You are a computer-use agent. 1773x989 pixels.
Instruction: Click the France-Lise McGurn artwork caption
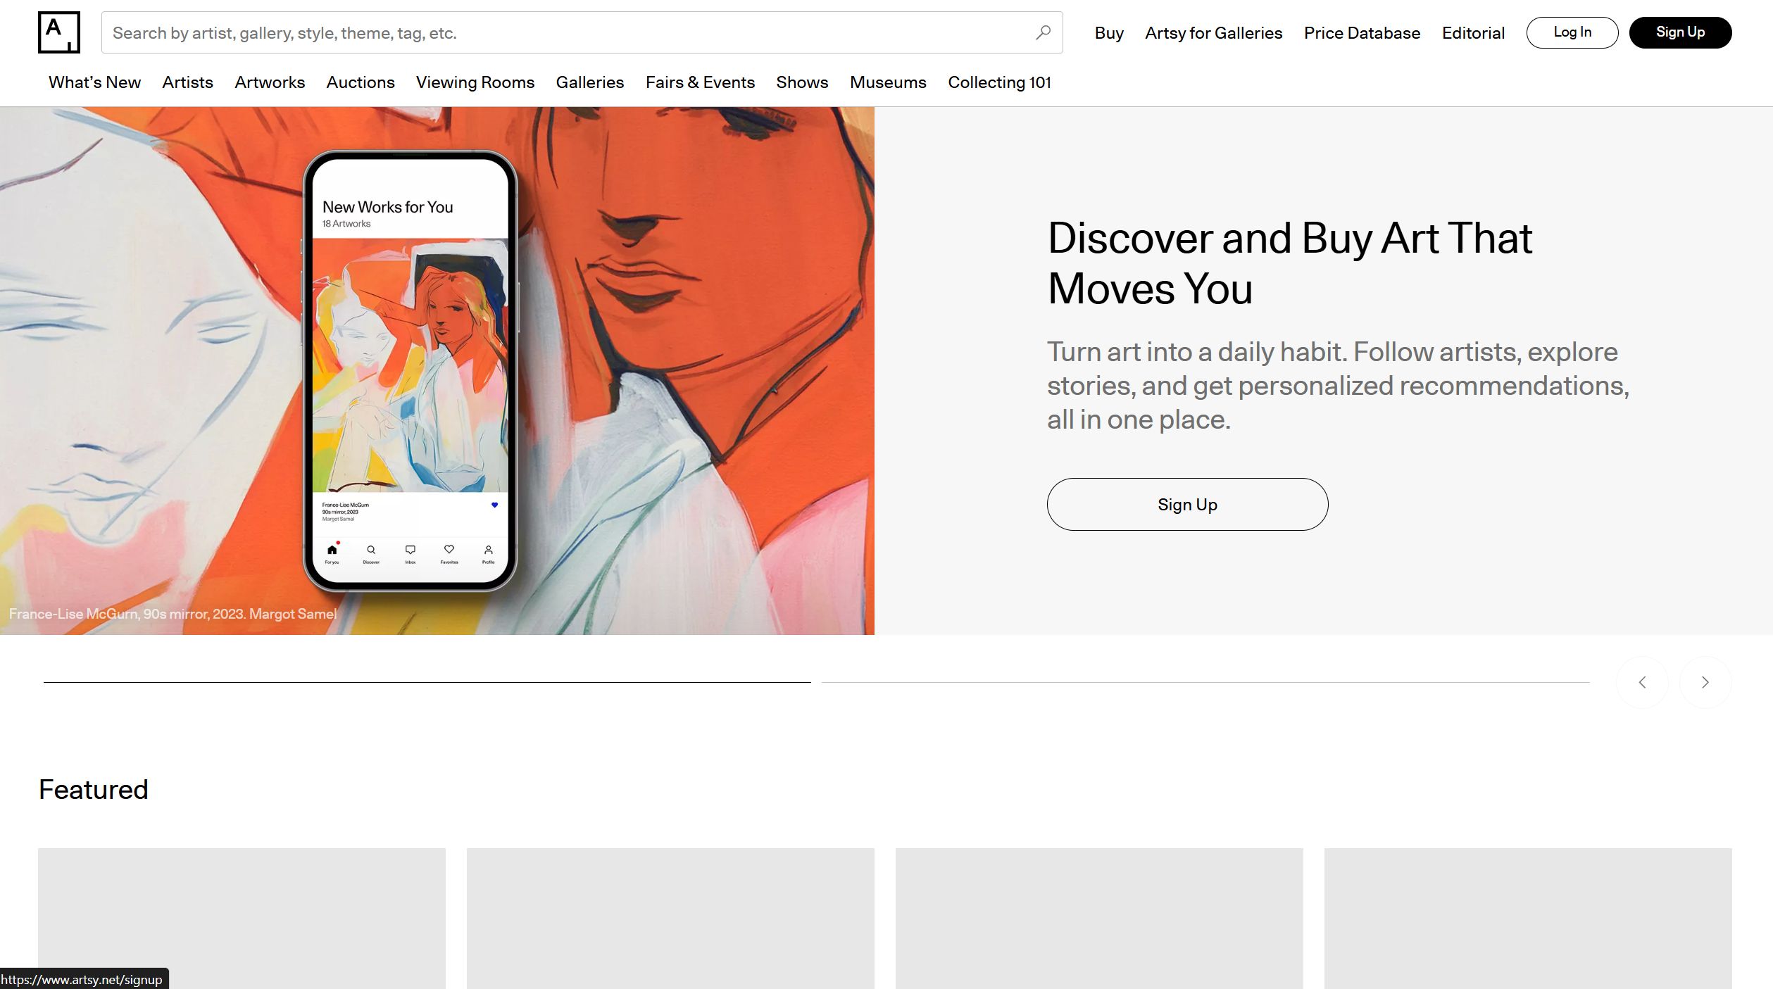click(x=173, y=614)
